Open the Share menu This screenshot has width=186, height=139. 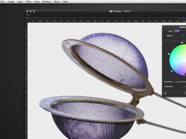(57, 2)
